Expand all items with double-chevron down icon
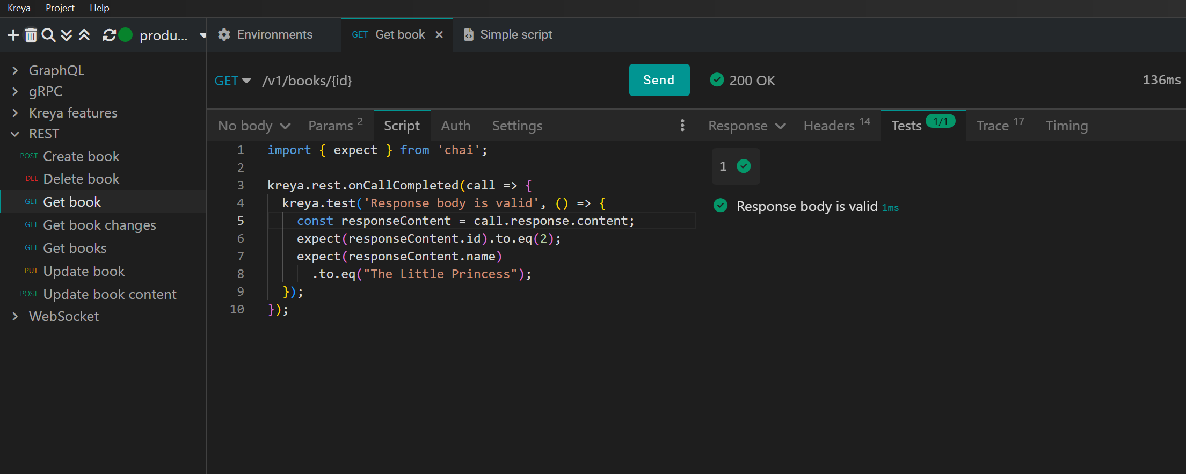This screenshot has height=474, width=1186. (67, 35)
